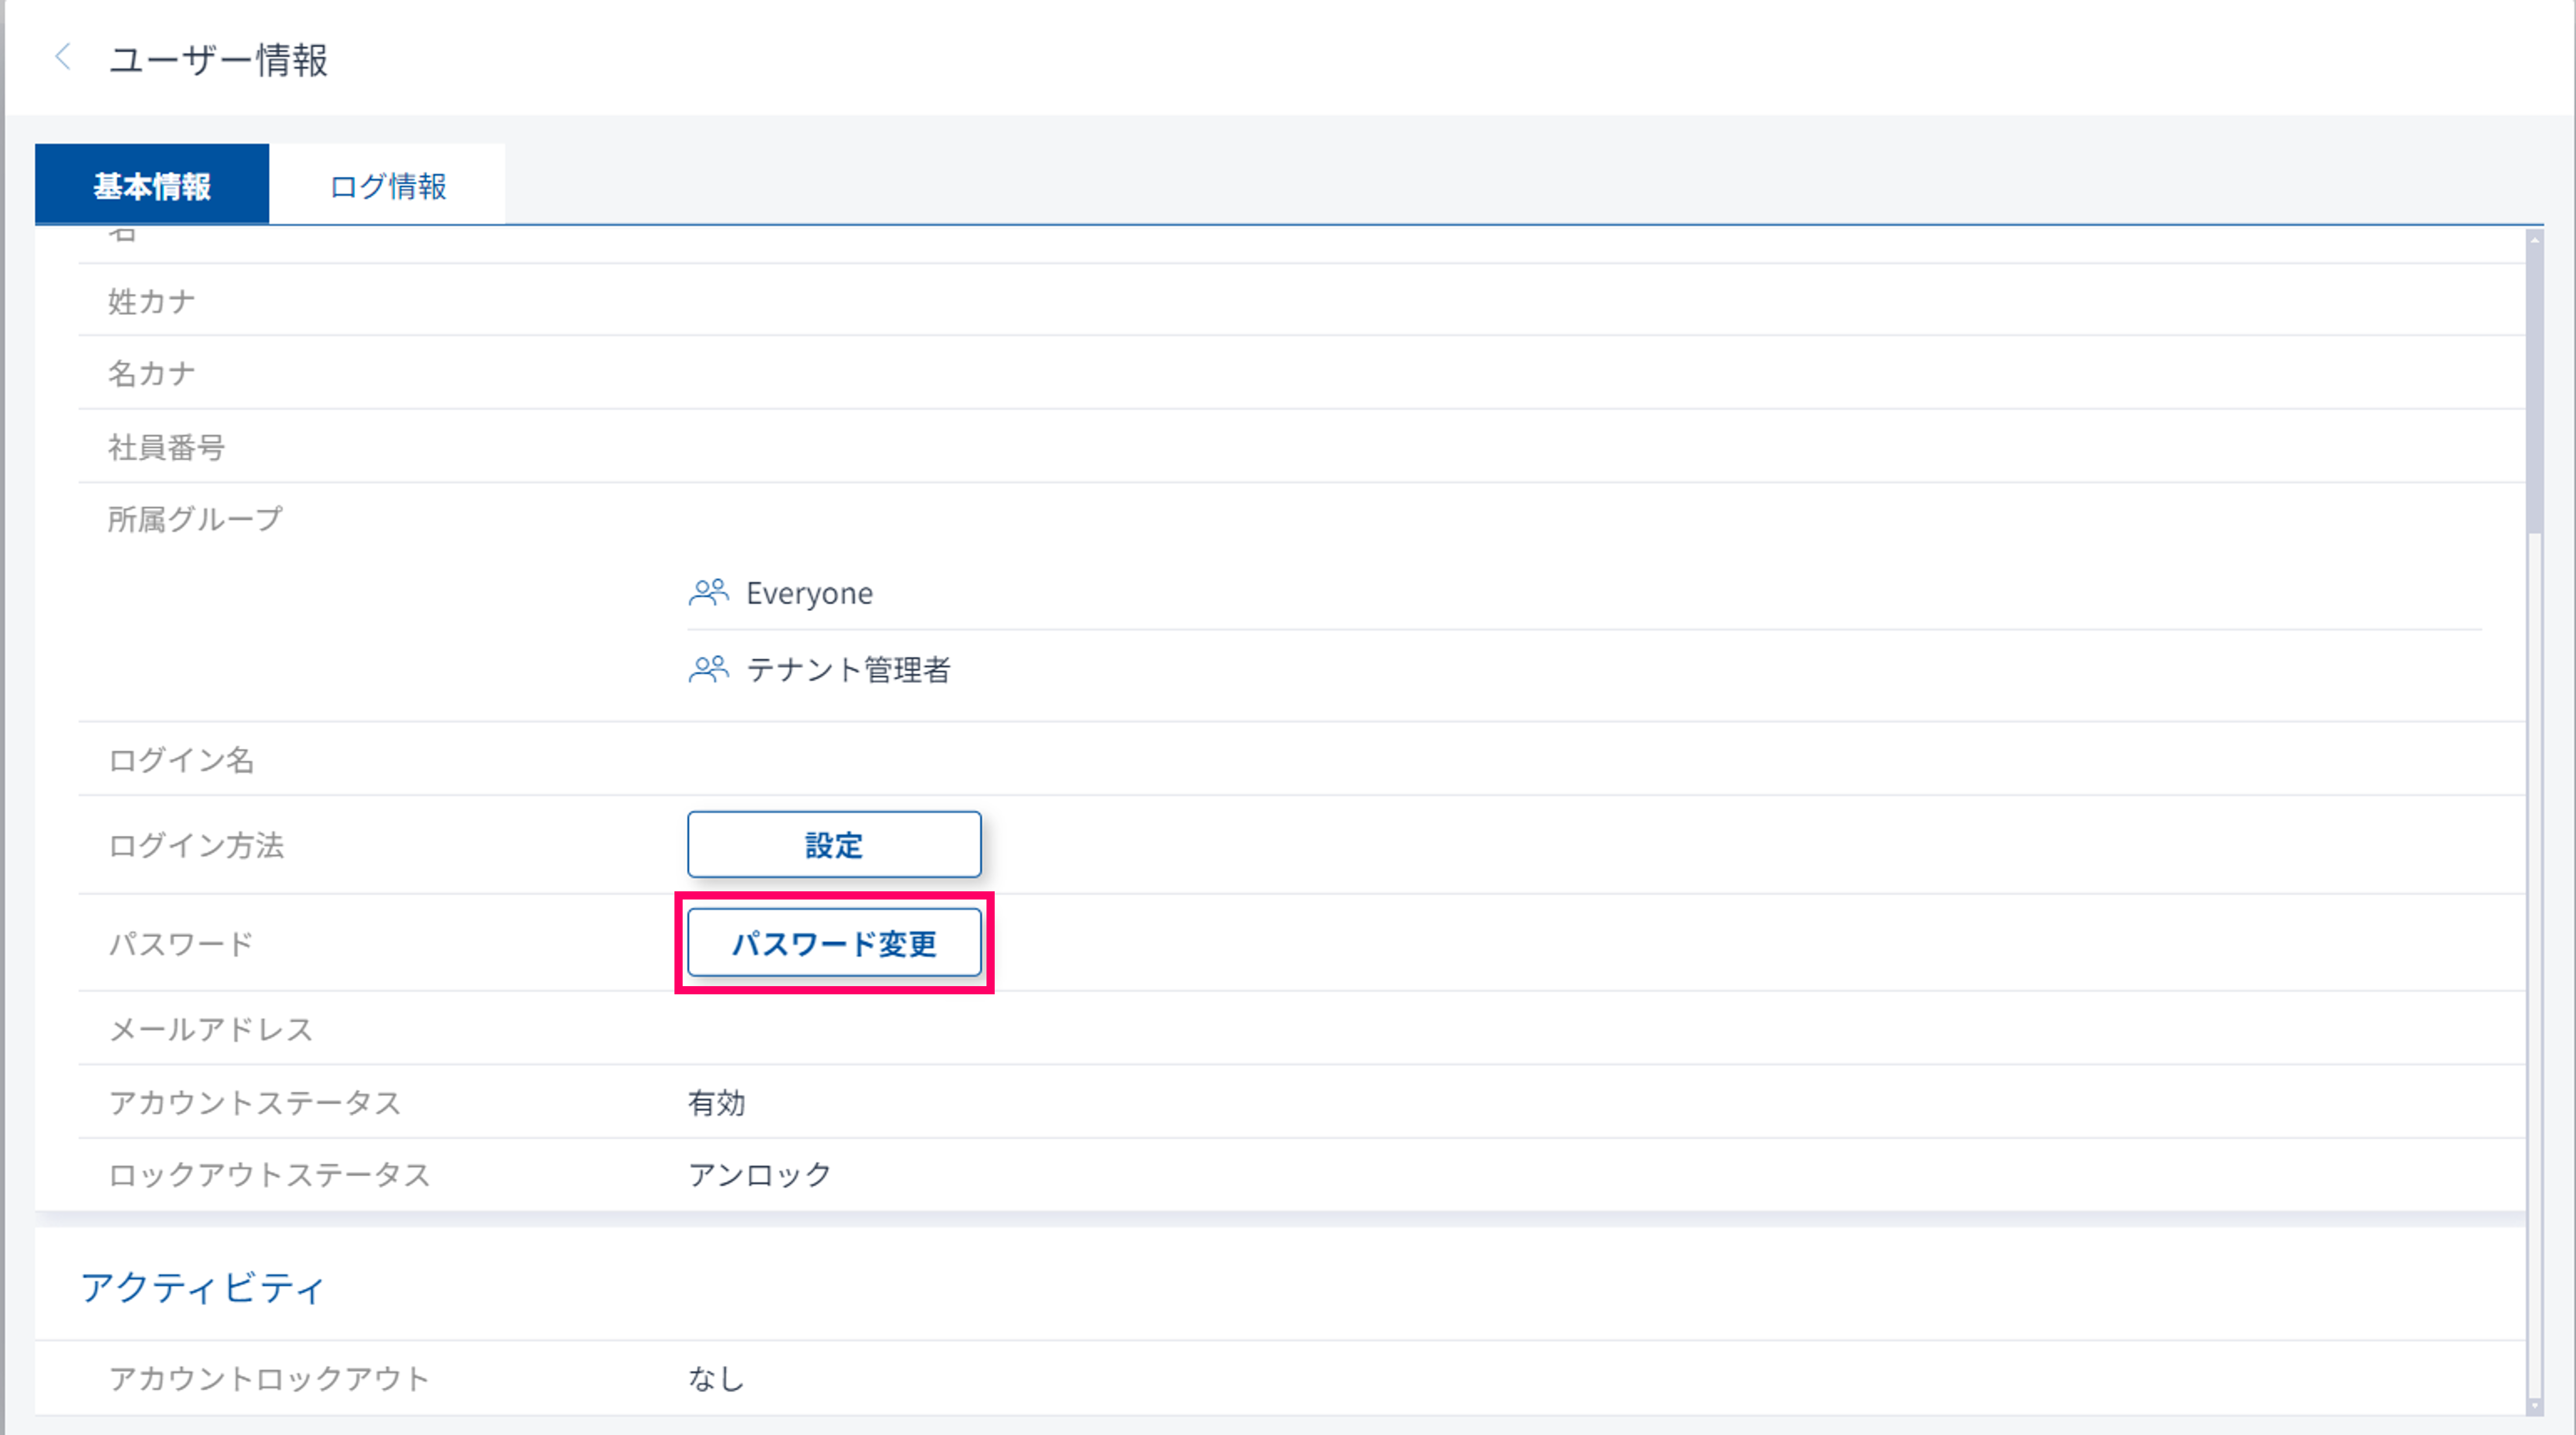Open the テナント管理者 group entry

point(848,668)
